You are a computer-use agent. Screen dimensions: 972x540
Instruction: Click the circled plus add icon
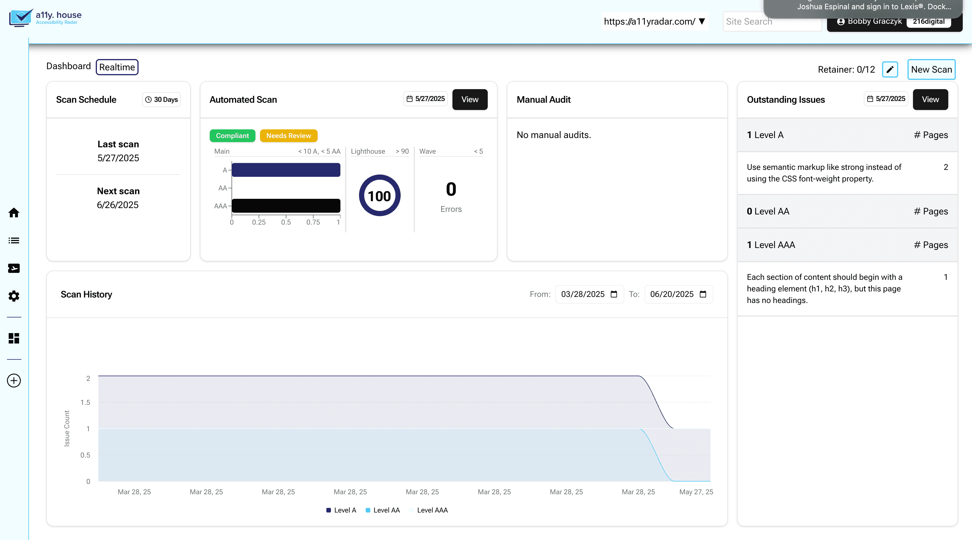click(14, 380)
